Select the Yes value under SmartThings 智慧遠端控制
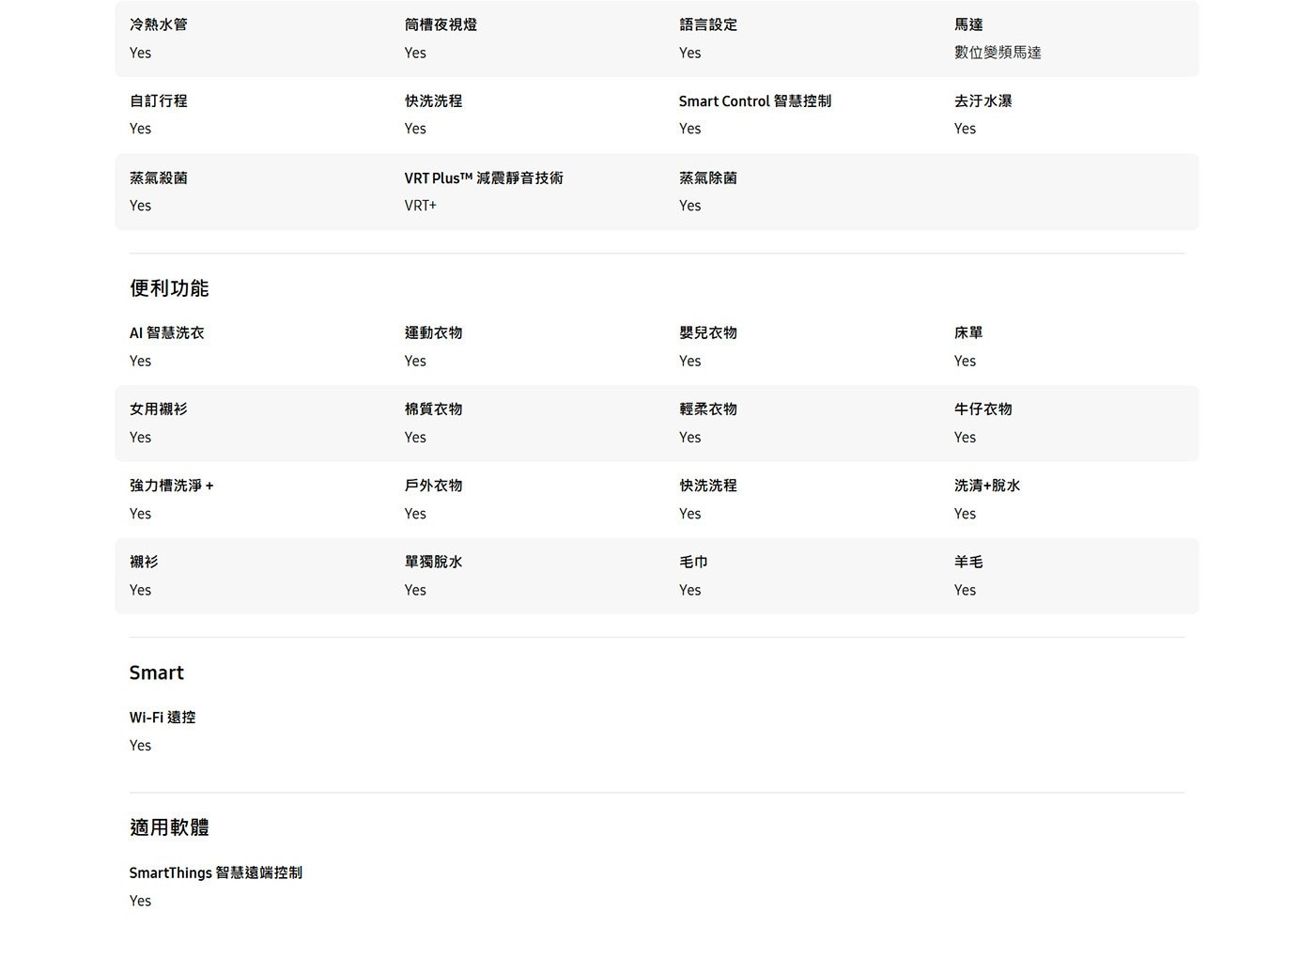The width and height of the screenshot is (1315, 957). (140, 901)
